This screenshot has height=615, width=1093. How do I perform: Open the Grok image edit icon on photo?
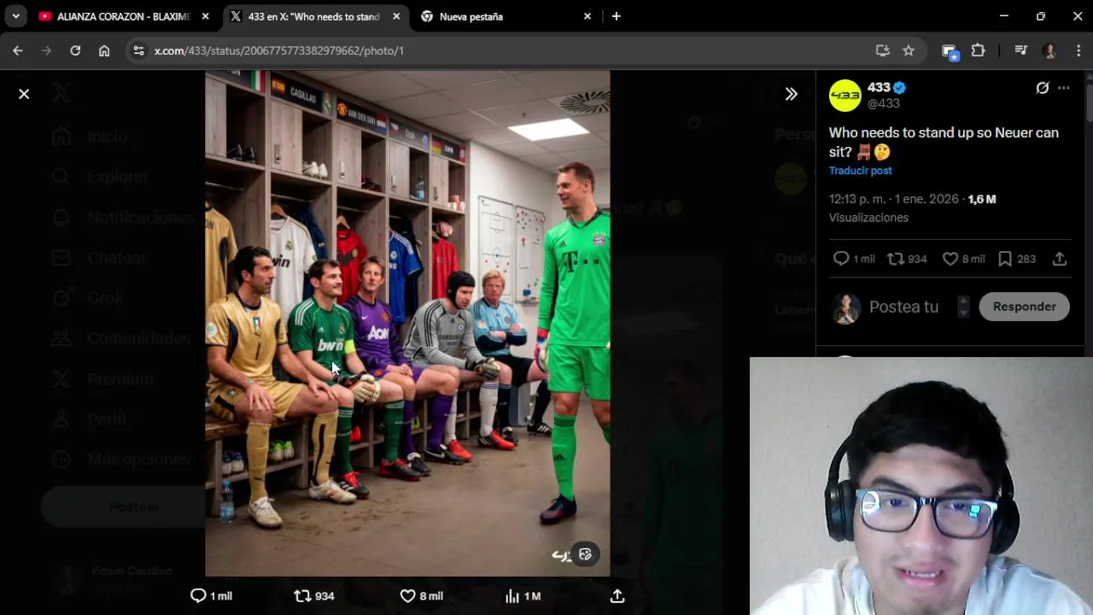585,554
